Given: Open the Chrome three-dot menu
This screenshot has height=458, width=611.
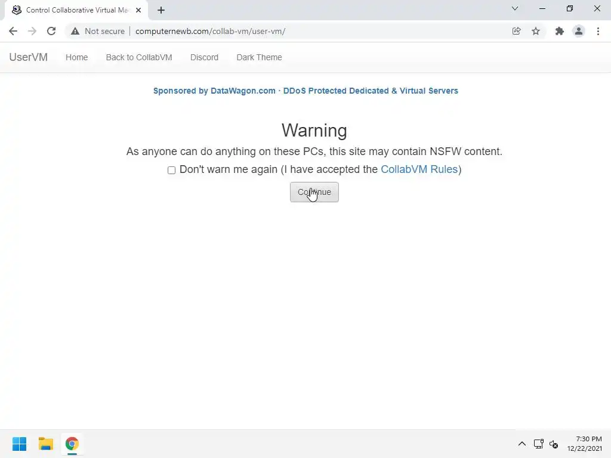Looking at the screenshot, I should (x=598, y=31).
